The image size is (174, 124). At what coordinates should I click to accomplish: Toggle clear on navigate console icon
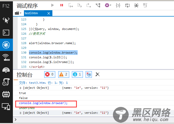click(x=89, y=74)
